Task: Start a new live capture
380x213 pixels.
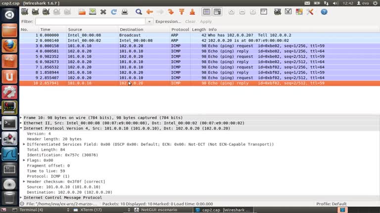Action: 46,12
